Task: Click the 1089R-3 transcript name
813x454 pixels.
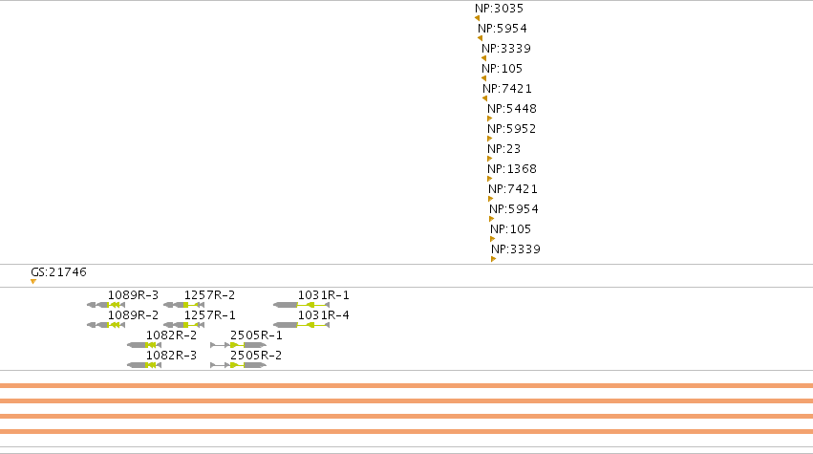Action: [x=133, y=295]
